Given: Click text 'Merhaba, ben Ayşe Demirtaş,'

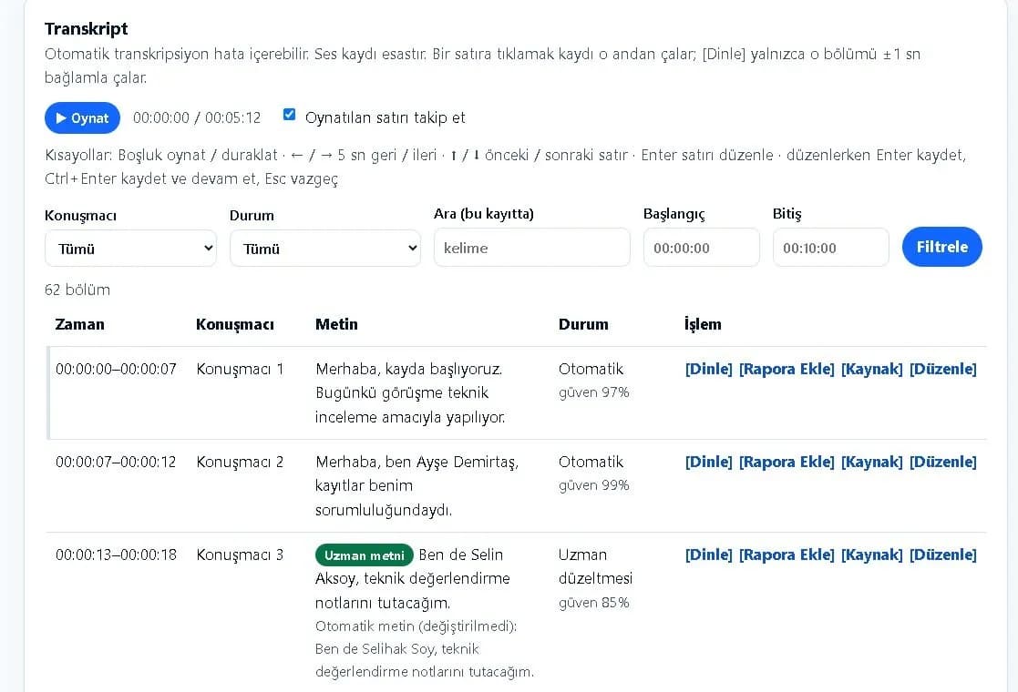Looking at the screenshot, I should pos(416,462).
